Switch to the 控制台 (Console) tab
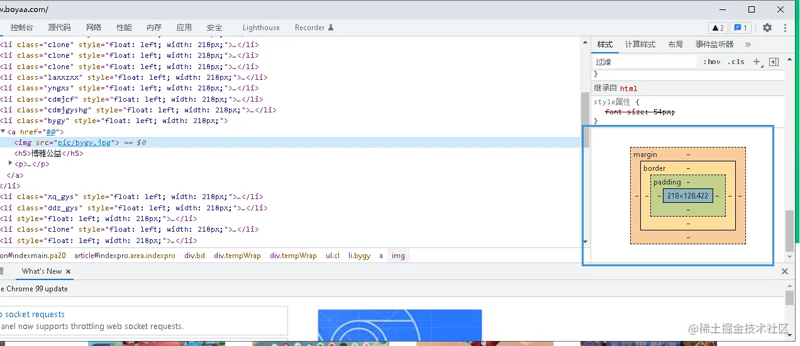The image size is (800, 346). [x=22, y=28]
